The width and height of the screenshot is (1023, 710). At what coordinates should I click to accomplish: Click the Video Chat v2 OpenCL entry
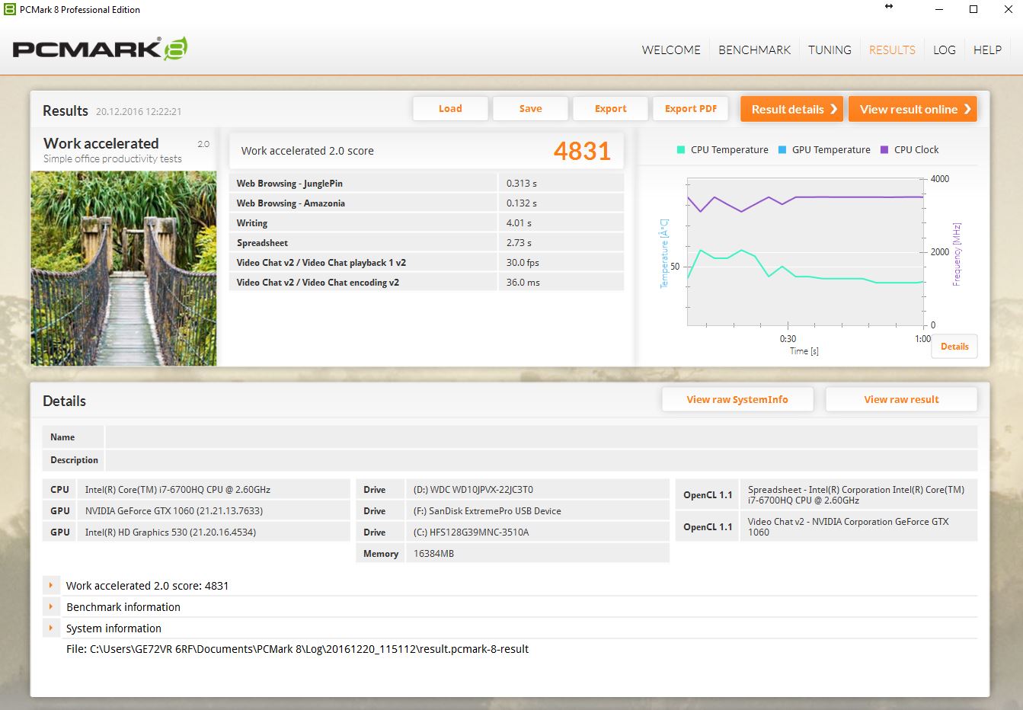826,526
